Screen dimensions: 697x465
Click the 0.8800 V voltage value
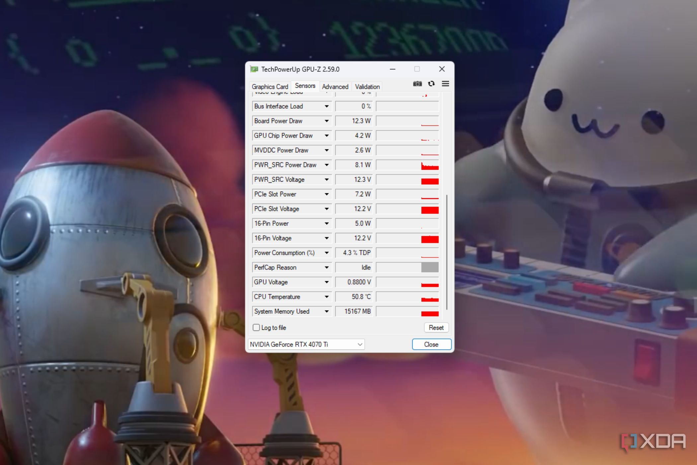pos(354,282)
